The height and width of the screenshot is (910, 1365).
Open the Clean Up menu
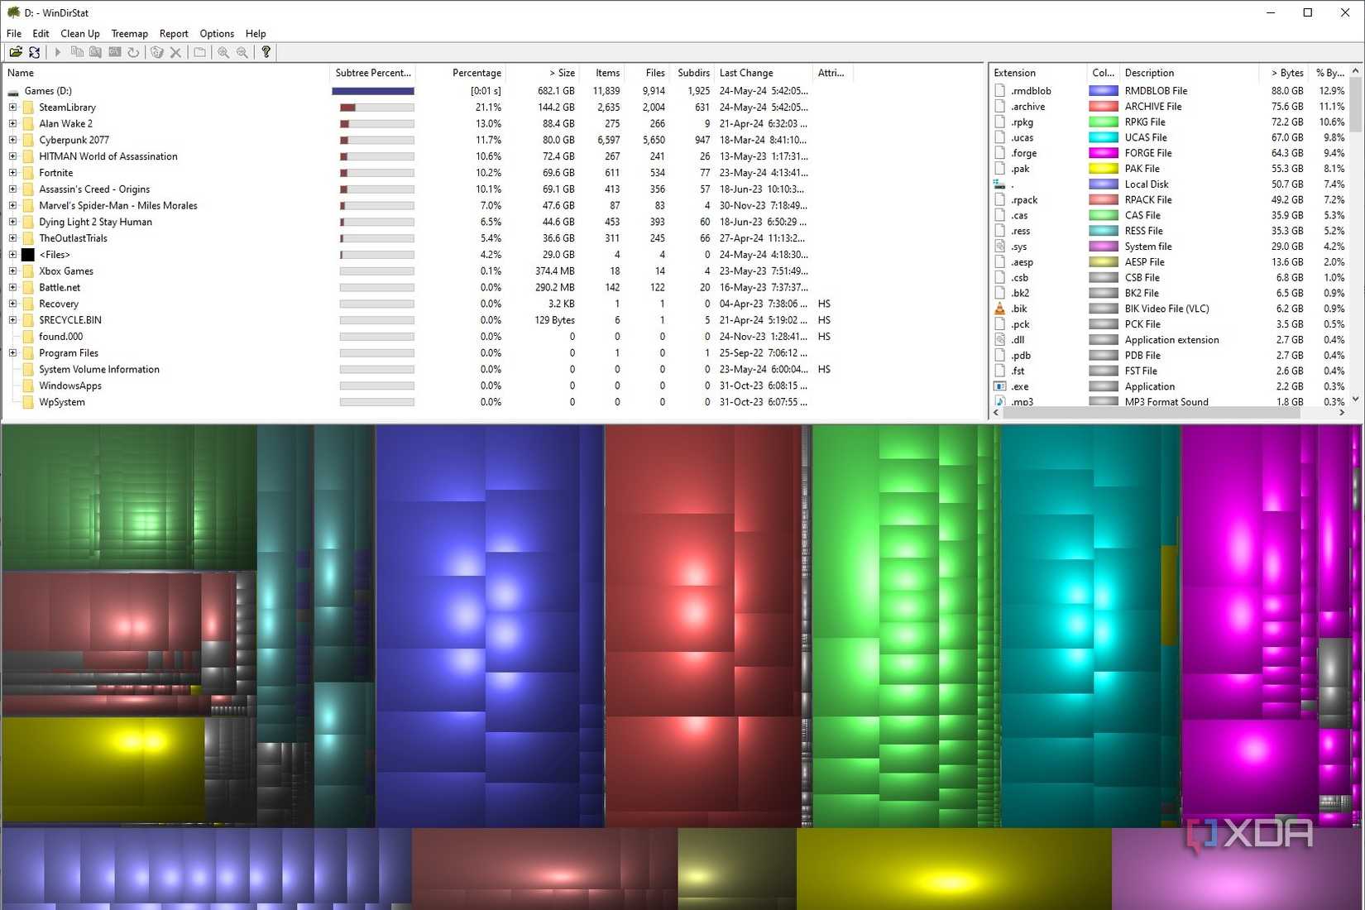click(x=80, y=34)
